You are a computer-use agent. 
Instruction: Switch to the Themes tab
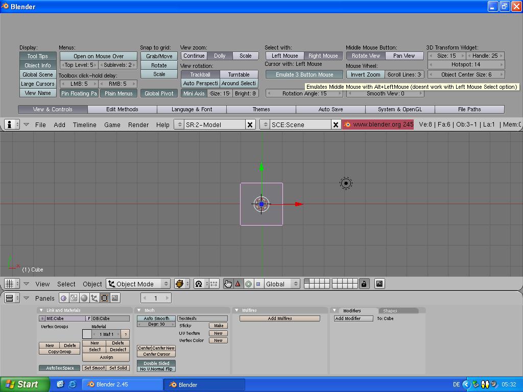tap(261, 109)
